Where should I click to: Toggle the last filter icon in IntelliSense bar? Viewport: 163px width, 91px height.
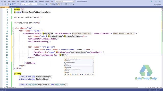tap(93, 74)
